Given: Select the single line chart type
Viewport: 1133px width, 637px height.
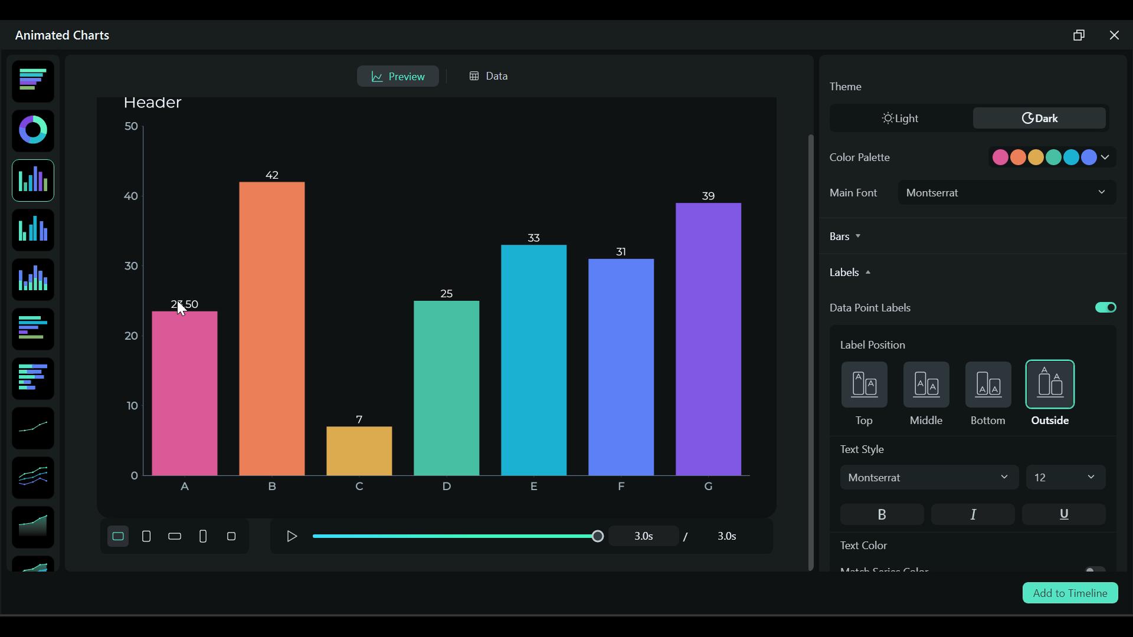Looking at the screenshot, I should click(x=33, y=428).
